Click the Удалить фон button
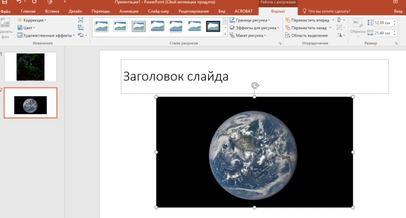Viewport: 406px width, 218px height. coord(5,28)
